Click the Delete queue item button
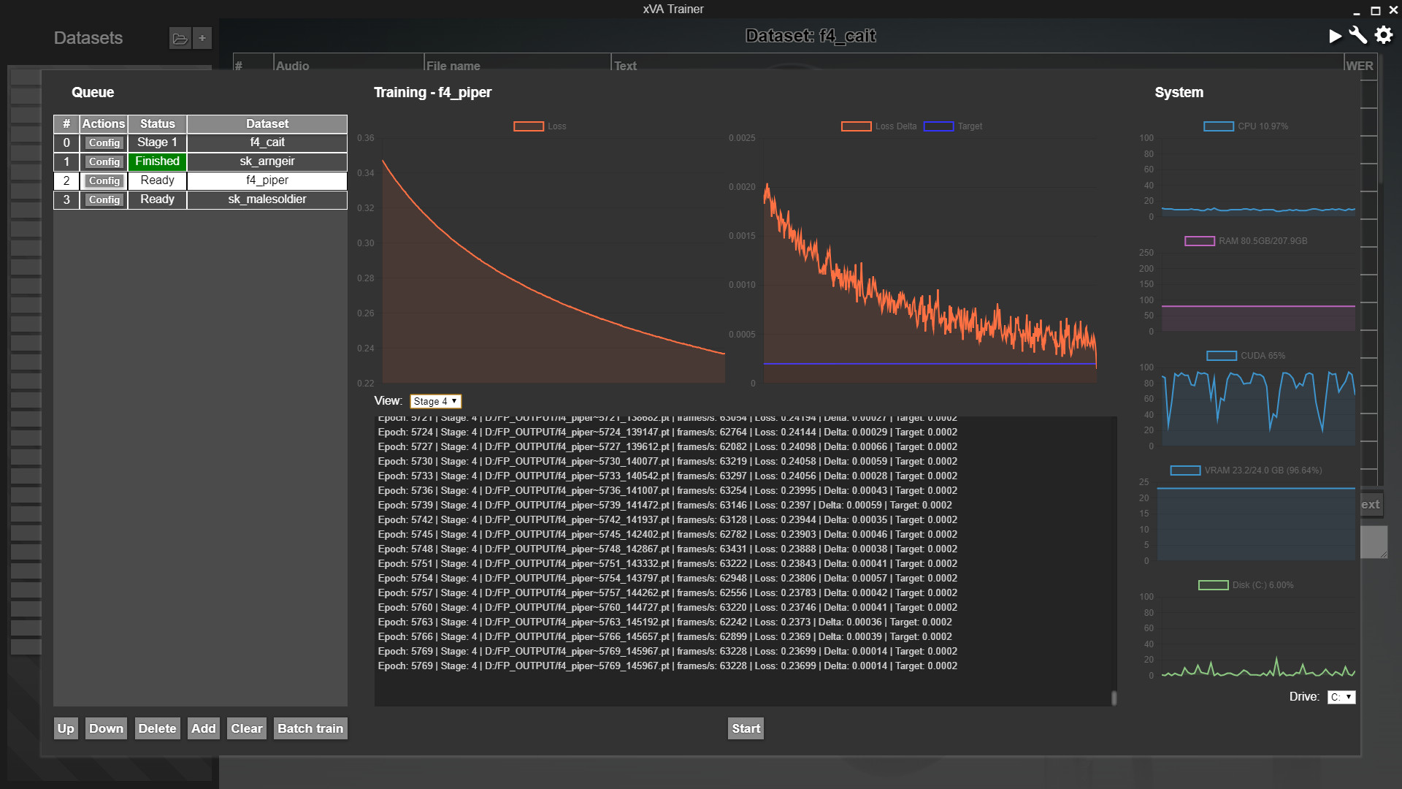 [x=157, y=728]
